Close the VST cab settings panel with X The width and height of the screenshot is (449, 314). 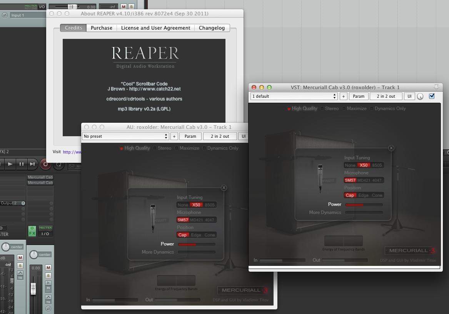click(x=391, y=148)
